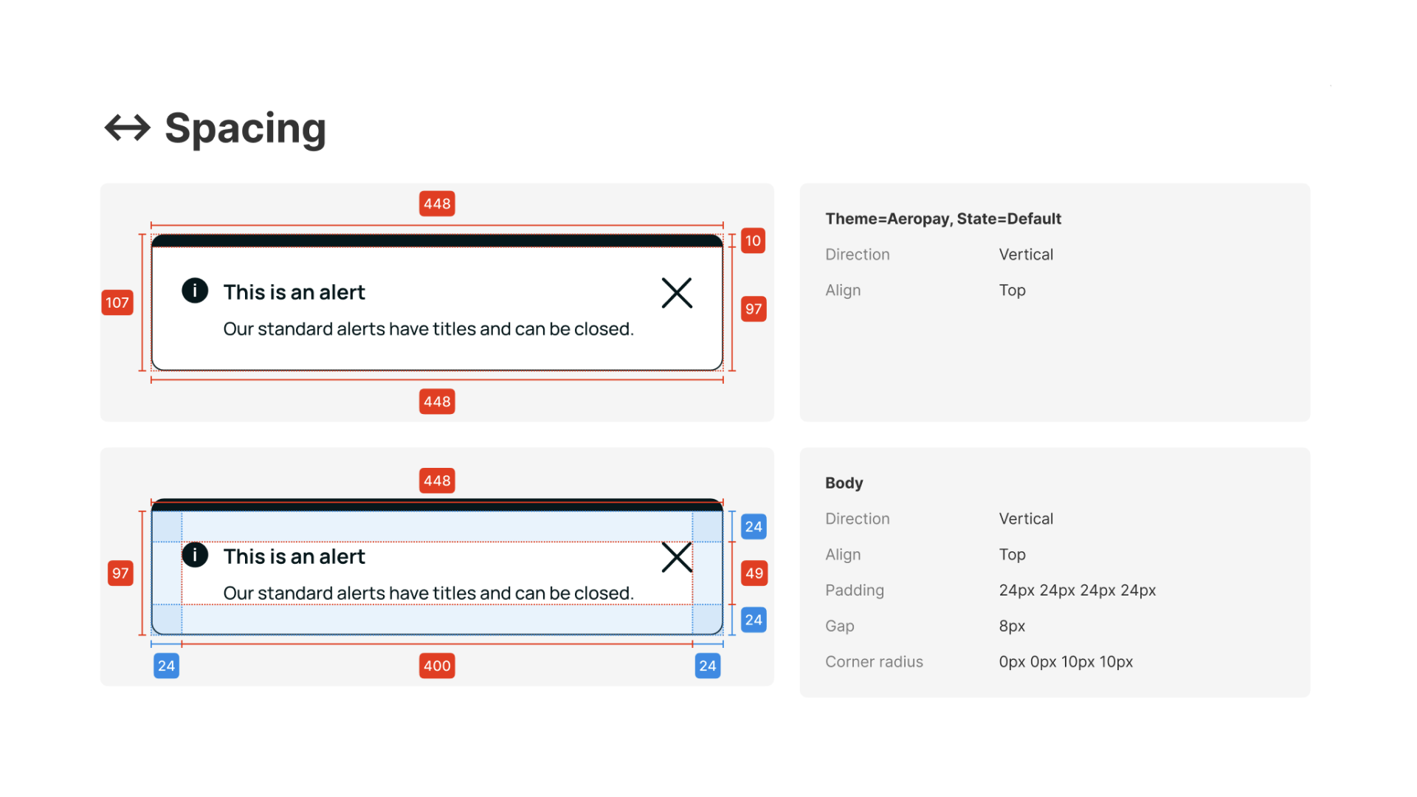This screenshot has width=1417, height=797.
Task: Click the red 49 height badge
Action: click(x=754, y=573)
